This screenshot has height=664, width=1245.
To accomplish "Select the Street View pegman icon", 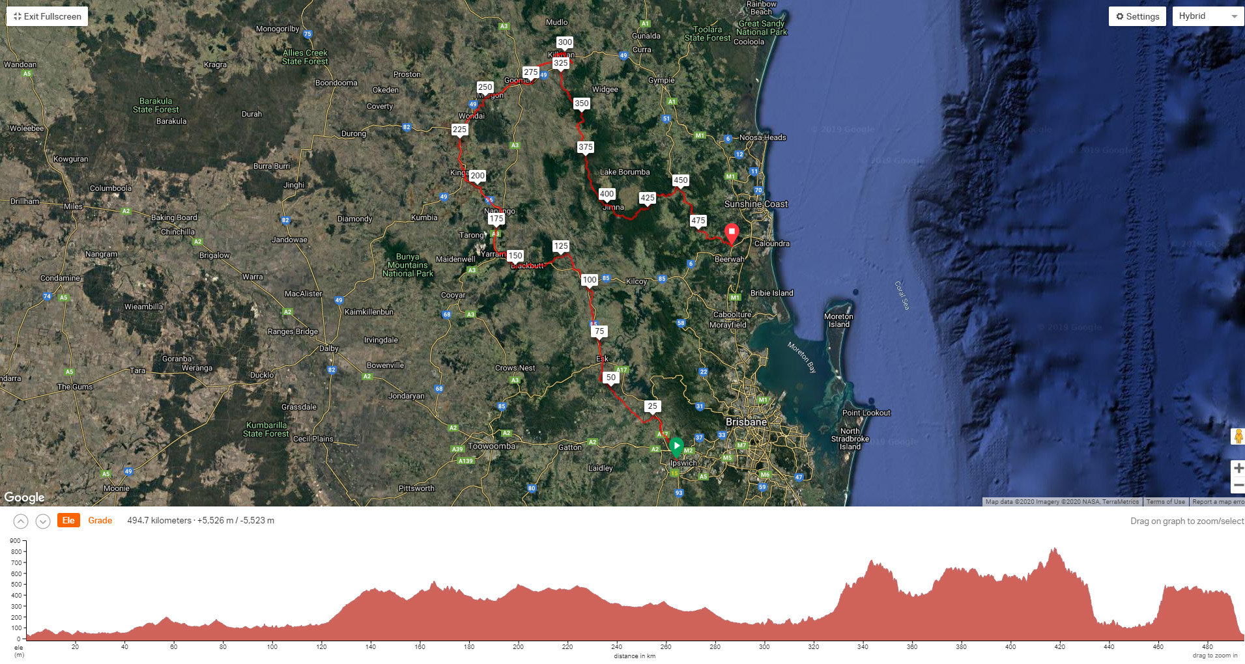I will pyautogui.click(x=1238, y=437).
